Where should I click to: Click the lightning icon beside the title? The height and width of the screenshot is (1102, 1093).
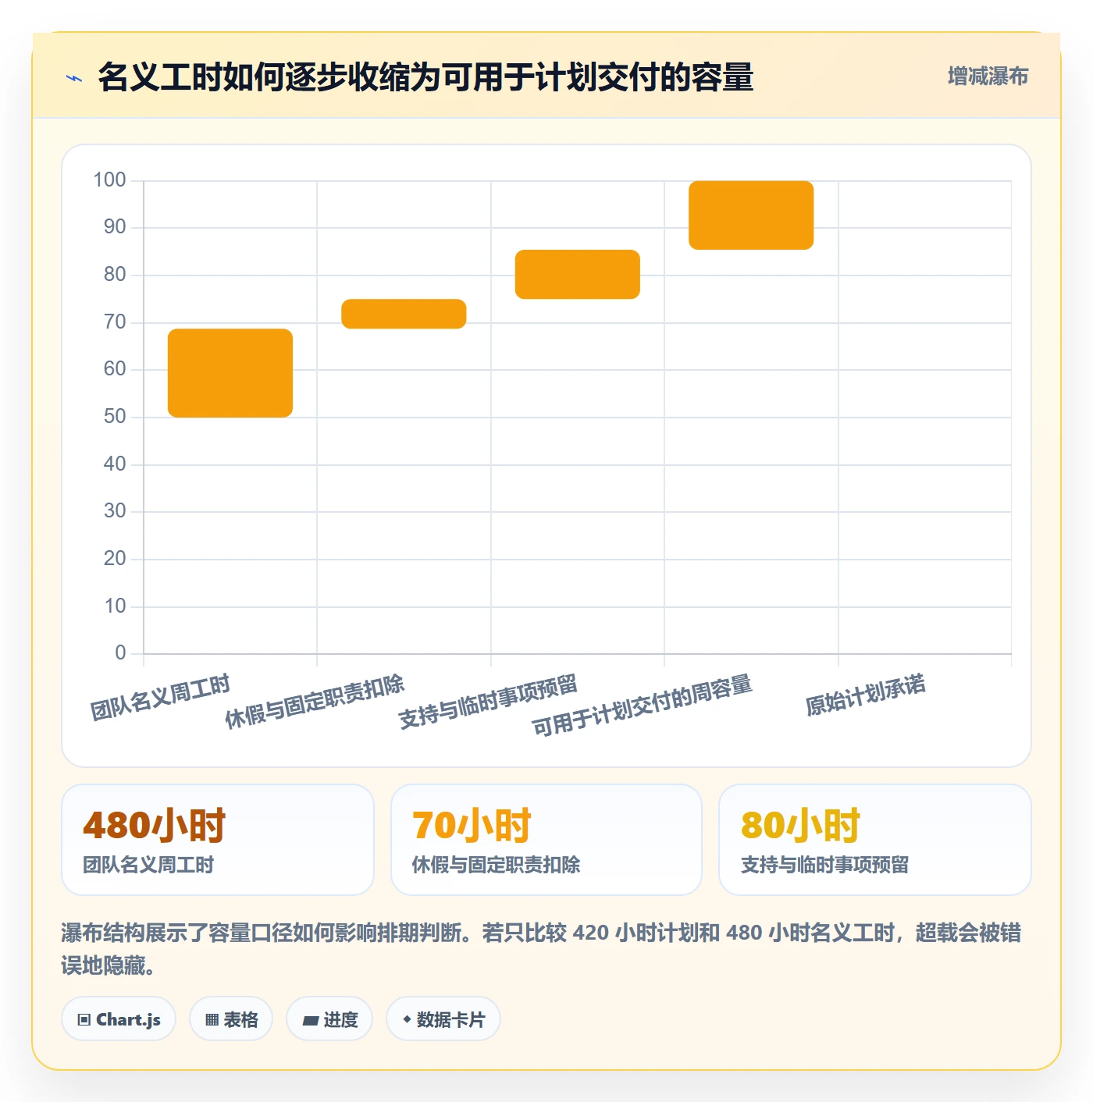point(74,78)
